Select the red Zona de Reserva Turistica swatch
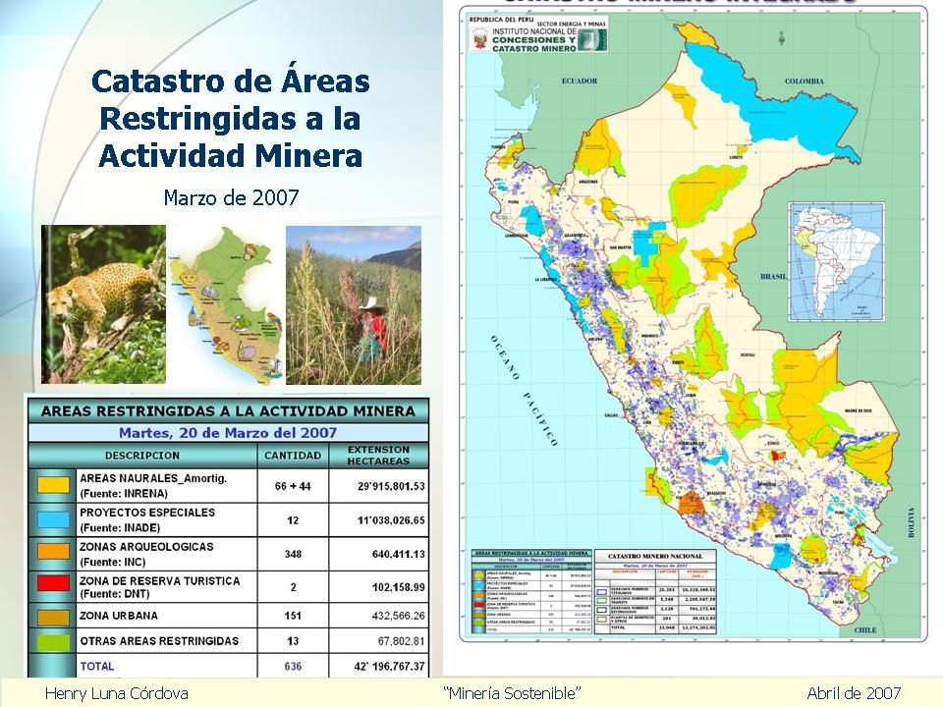The width and height of the screenshot is (943, 707). (53, 584)
